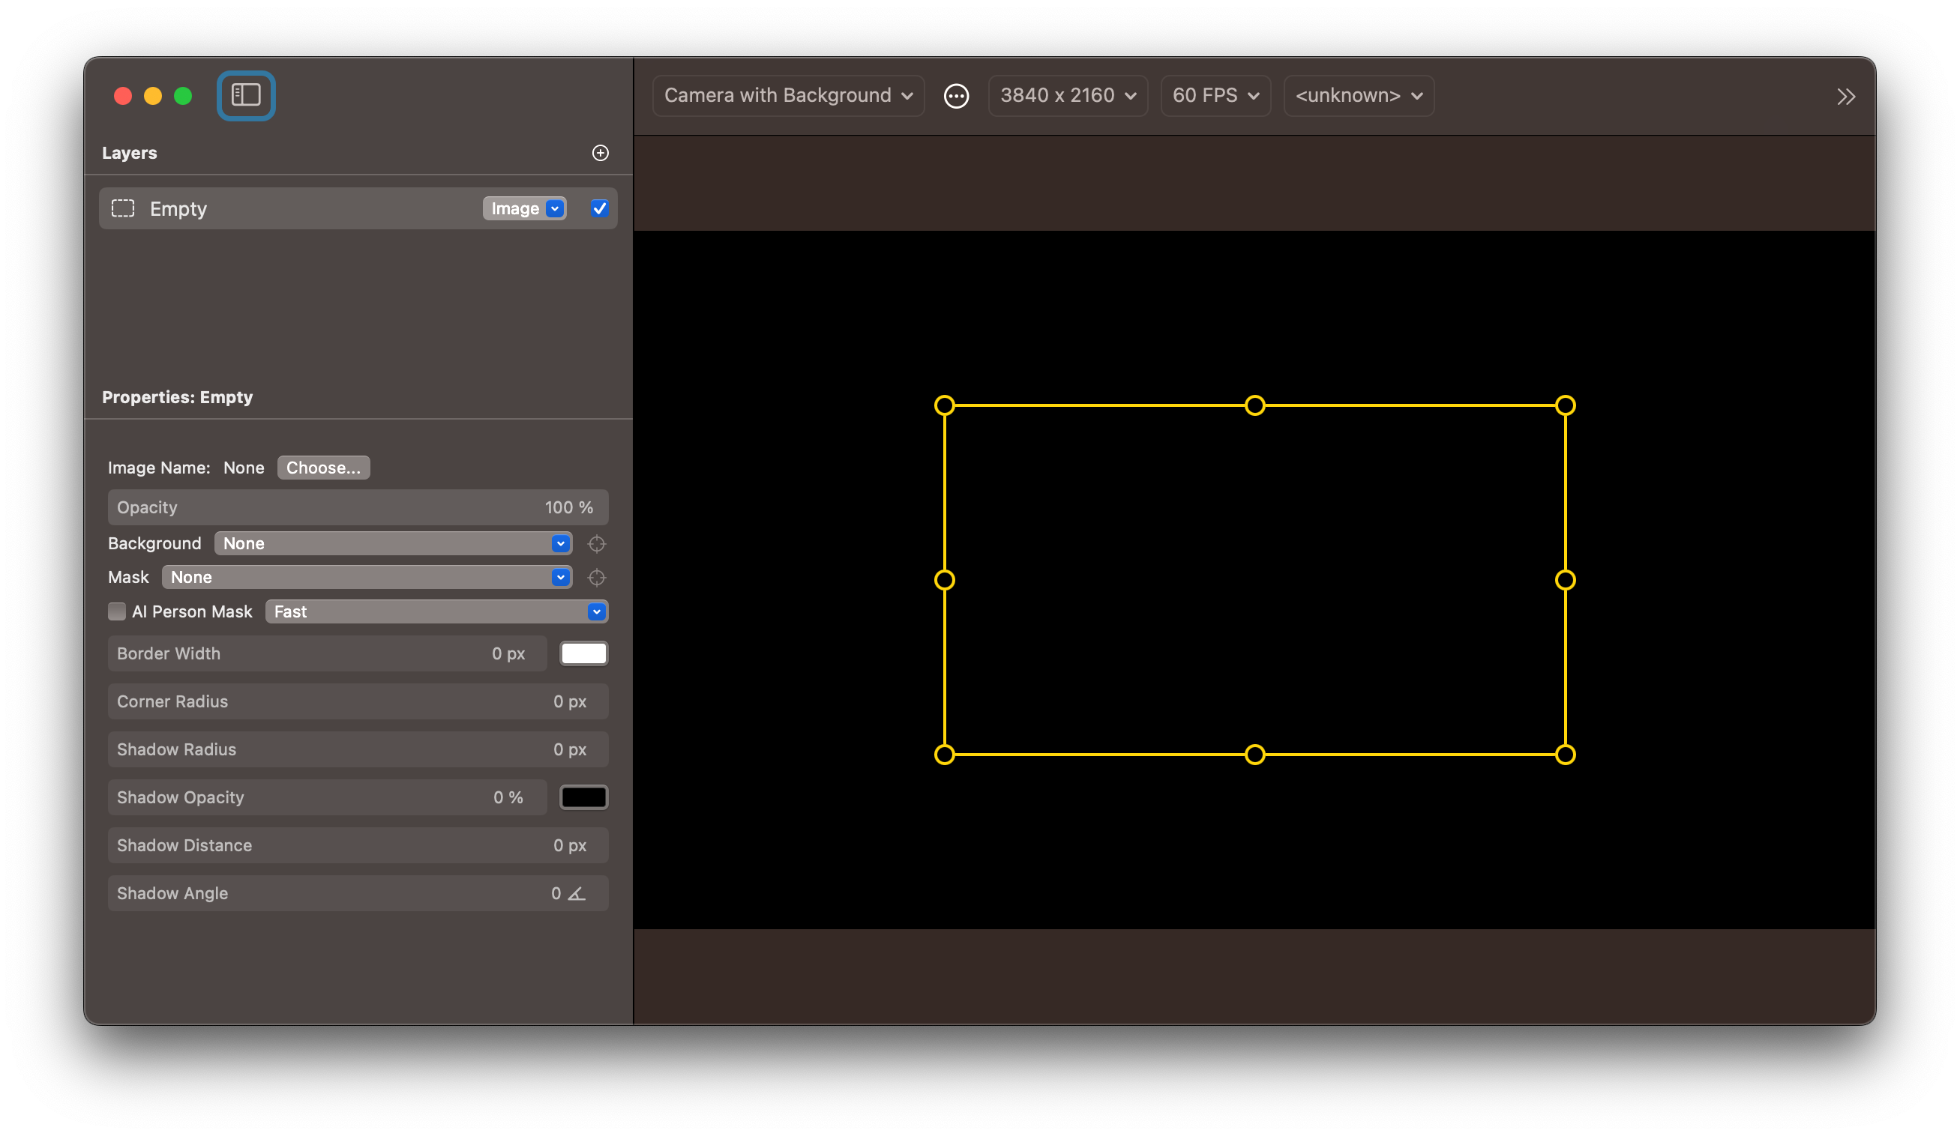Open the white border color swatch
This screenshot has width=1960, height=1136.
(x=583, y=653)
